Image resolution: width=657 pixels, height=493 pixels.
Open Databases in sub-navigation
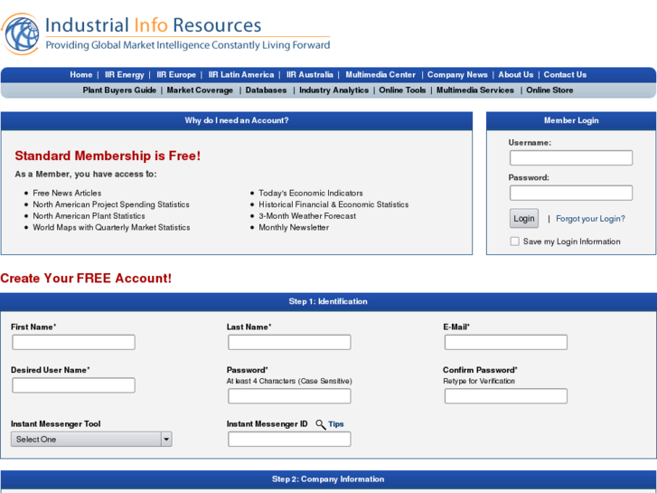[266, 90]
